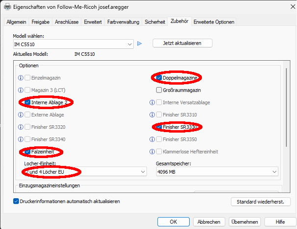
Task: Click the info icon beside Einzelmagazin
Action: tap(21, 78)
